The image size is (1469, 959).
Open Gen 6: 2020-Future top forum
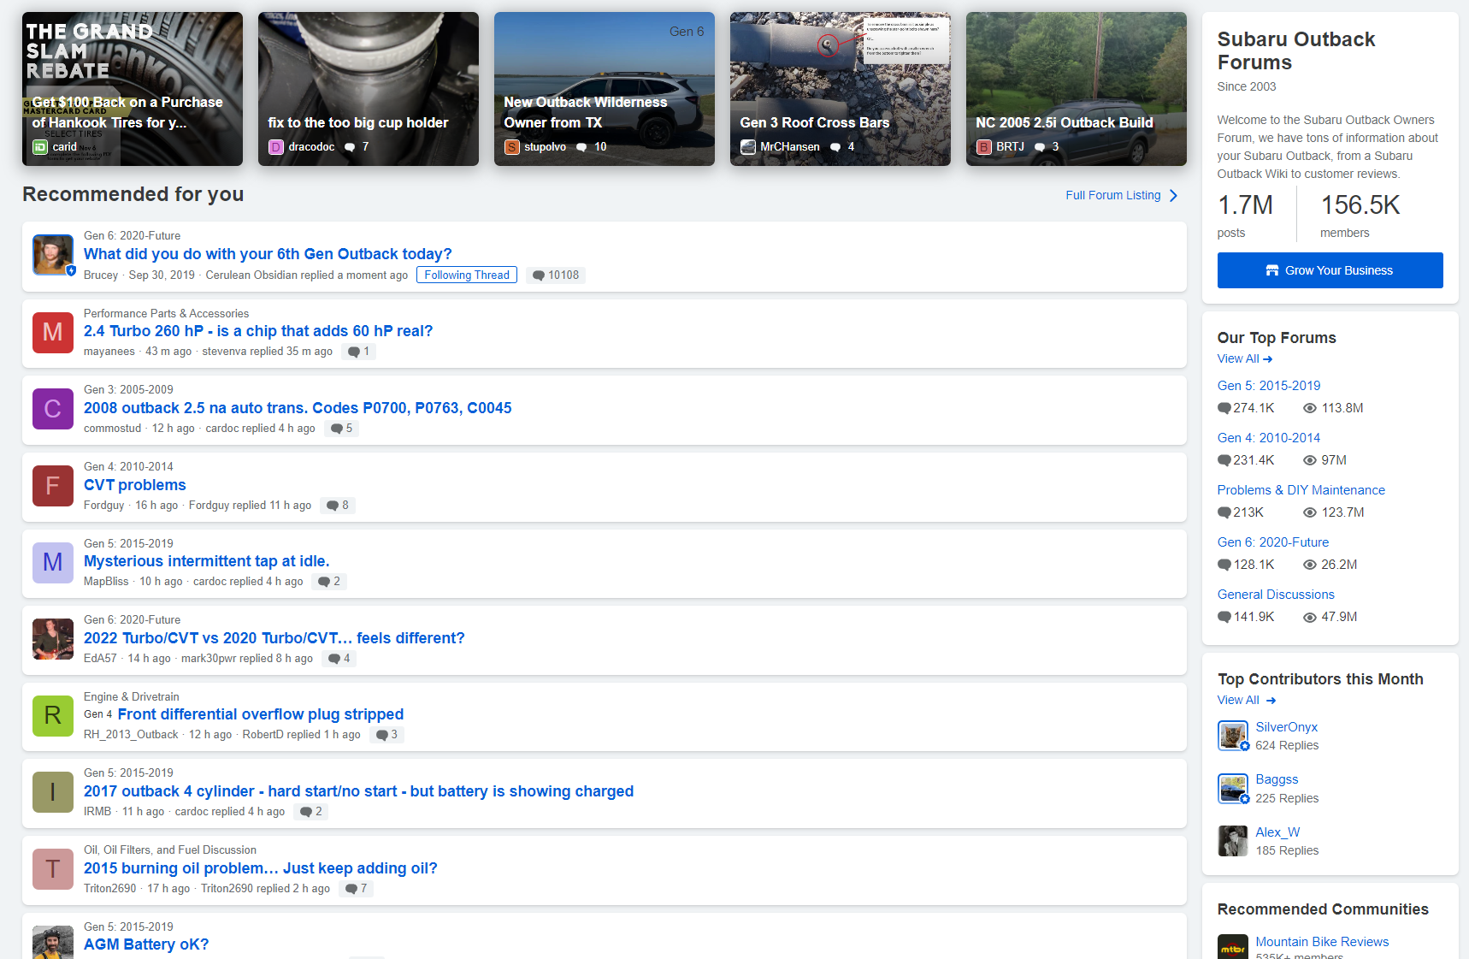coord(1272,542)
